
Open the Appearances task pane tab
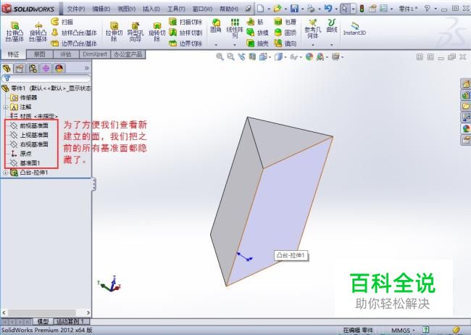point(466,129)
